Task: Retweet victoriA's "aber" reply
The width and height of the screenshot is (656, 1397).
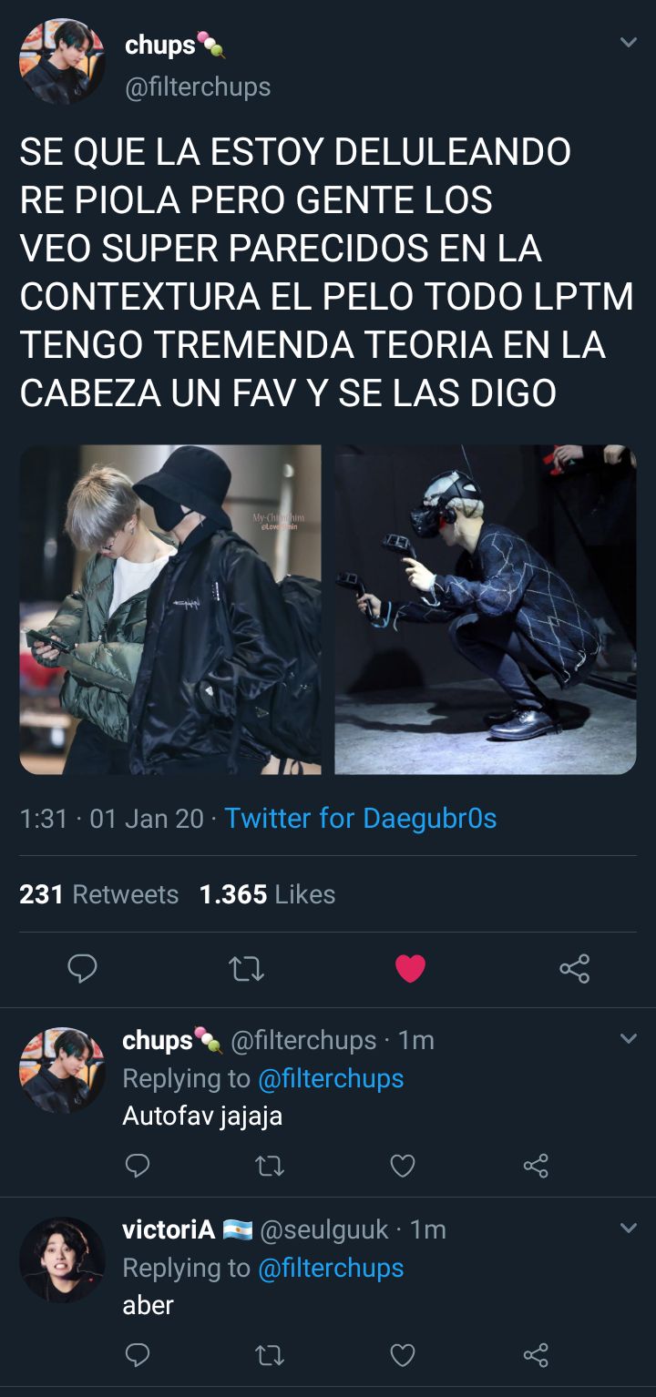Action: pyautogui.click(x=270, y=1357)
